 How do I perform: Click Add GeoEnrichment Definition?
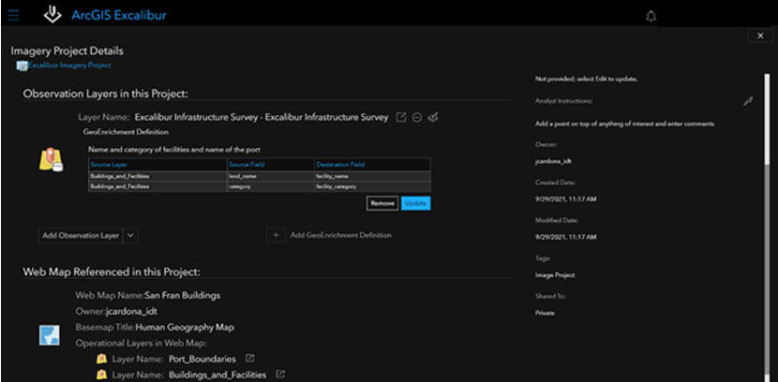pos(341,235)
